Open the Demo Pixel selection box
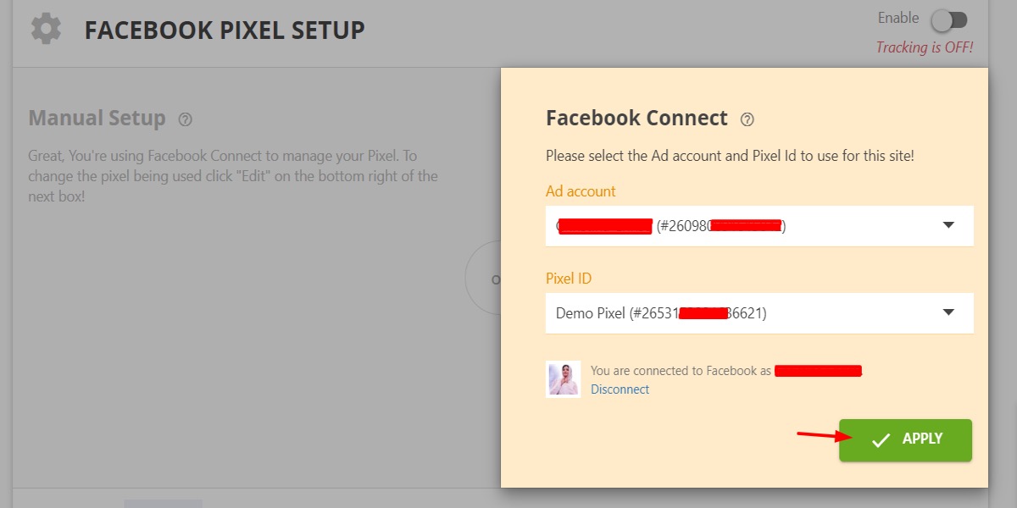1017x508 pixels. point(746,313)
